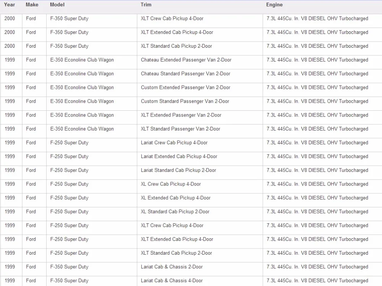Screen dimensions: 382x286
Task: Select 'XLT Extended Cab Pickup 4-Door' in 2000 F-350 row
Action: (177, 32)
